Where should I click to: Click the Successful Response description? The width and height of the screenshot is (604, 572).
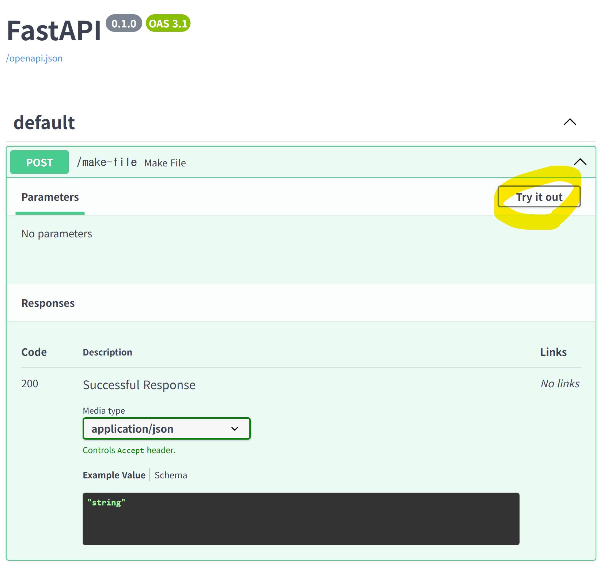point(139,385)
